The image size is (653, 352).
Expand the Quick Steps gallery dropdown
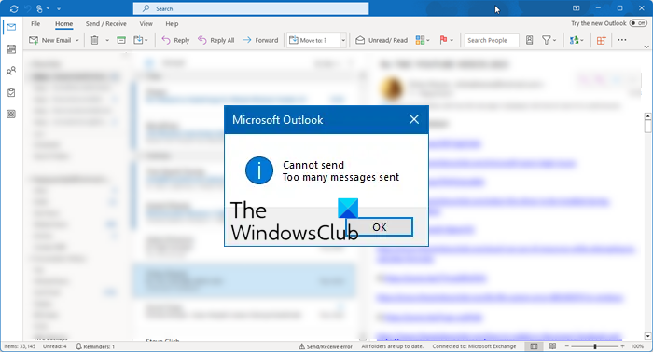(343, 40)
